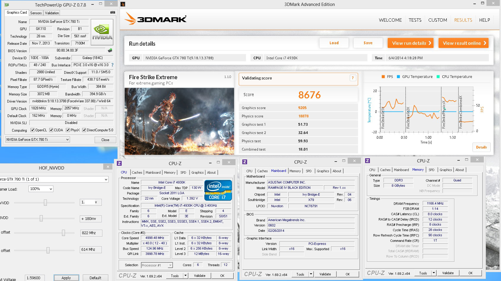Toggle the OpenCL checkbox
Viewport: 501px width, 281px height.
tap(33, 130)
